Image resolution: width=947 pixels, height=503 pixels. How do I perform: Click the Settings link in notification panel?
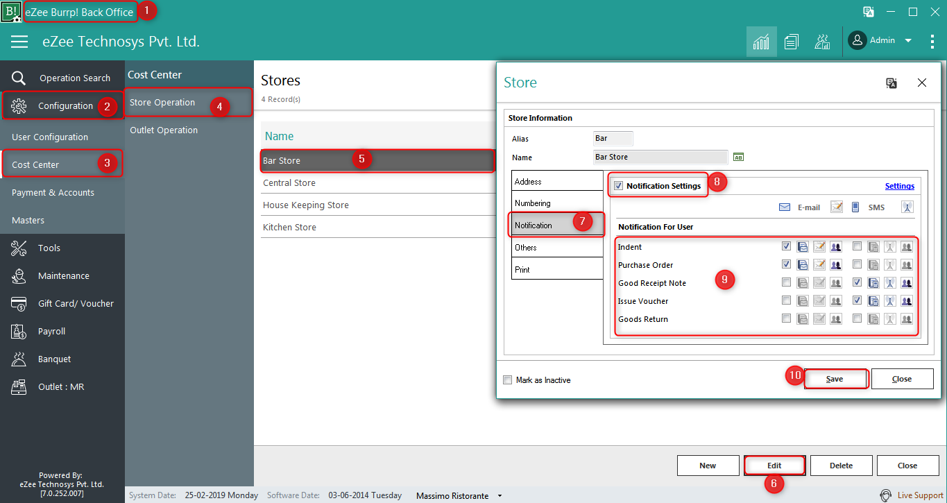coord(899,186)
